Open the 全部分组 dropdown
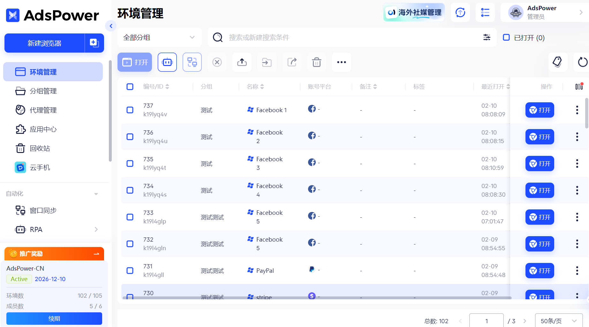This screenshot has width=589, height=327. click(x=159, y=37)
